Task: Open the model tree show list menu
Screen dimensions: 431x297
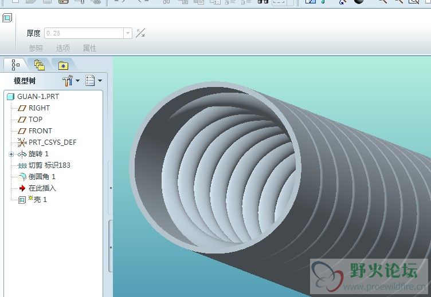Action: [93, 81]
